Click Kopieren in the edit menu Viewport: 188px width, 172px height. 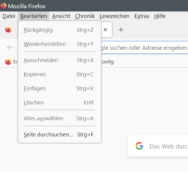click(x=35, y=74)
